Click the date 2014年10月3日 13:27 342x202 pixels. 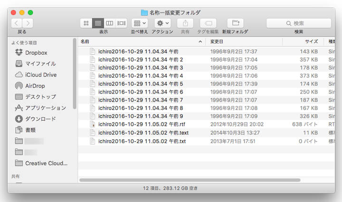235,133
